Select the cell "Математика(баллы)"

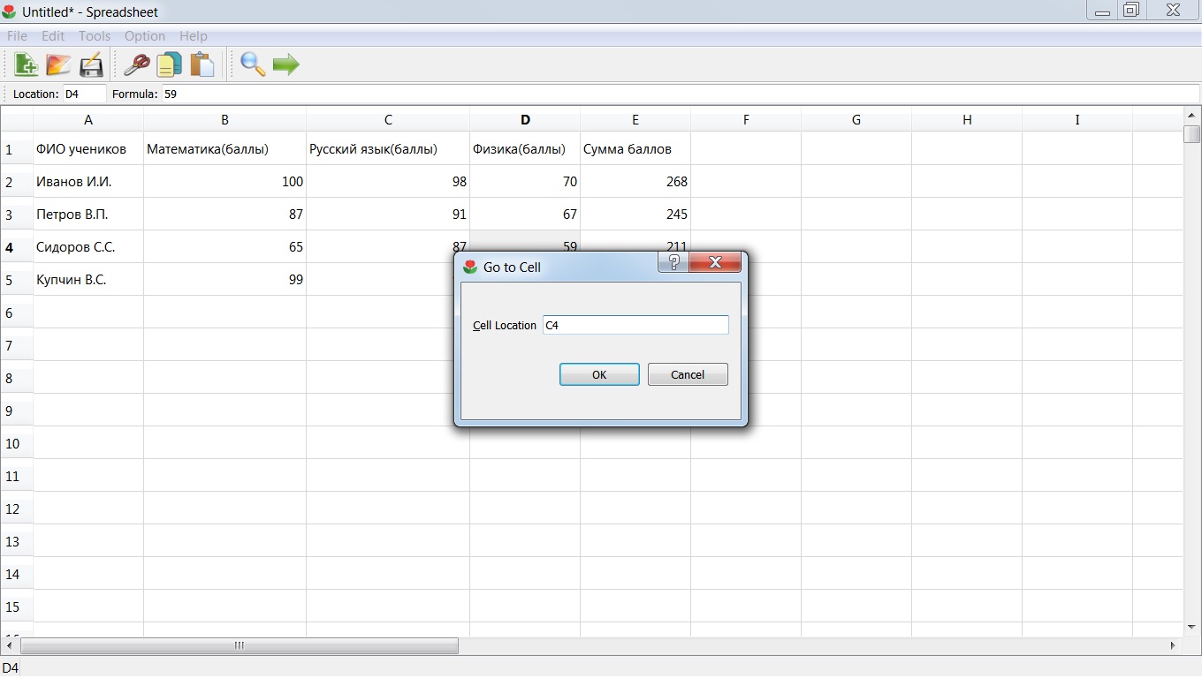225,149
